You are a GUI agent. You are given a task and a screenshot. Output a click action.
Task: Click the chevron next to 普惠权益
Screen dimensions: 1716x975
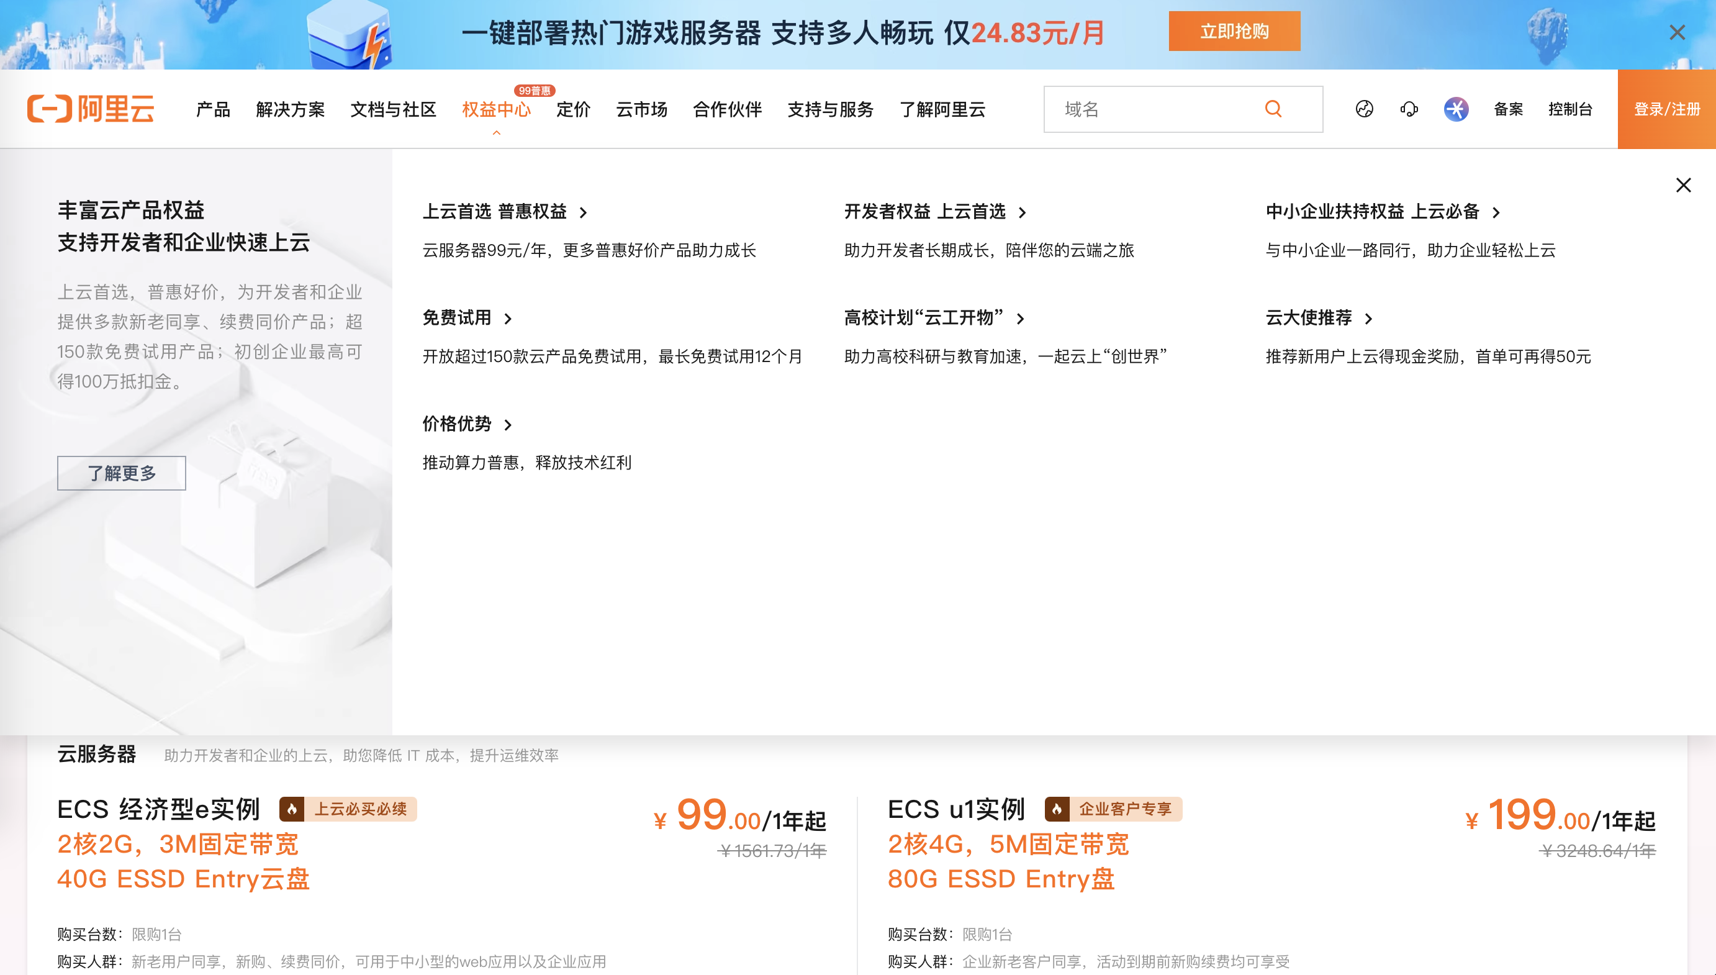583,213
